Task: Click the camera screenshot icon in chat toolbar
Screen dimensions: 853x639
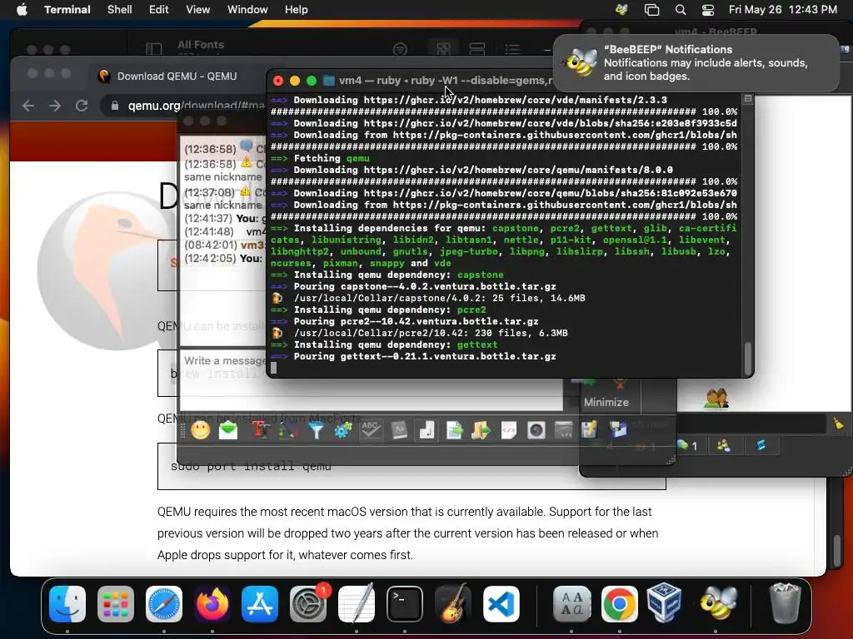Action: [x=536, y=430]
